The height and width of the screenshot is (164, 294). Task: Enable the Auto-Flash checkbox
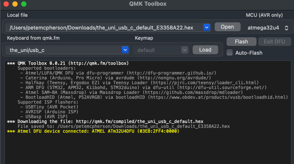pos(229,53)
